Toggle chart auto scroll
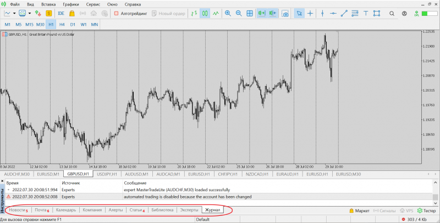This screenshot has height=223, width=440. [x=262, y=13]
